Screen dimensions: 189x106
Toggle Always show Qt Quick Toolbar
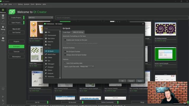65,55
